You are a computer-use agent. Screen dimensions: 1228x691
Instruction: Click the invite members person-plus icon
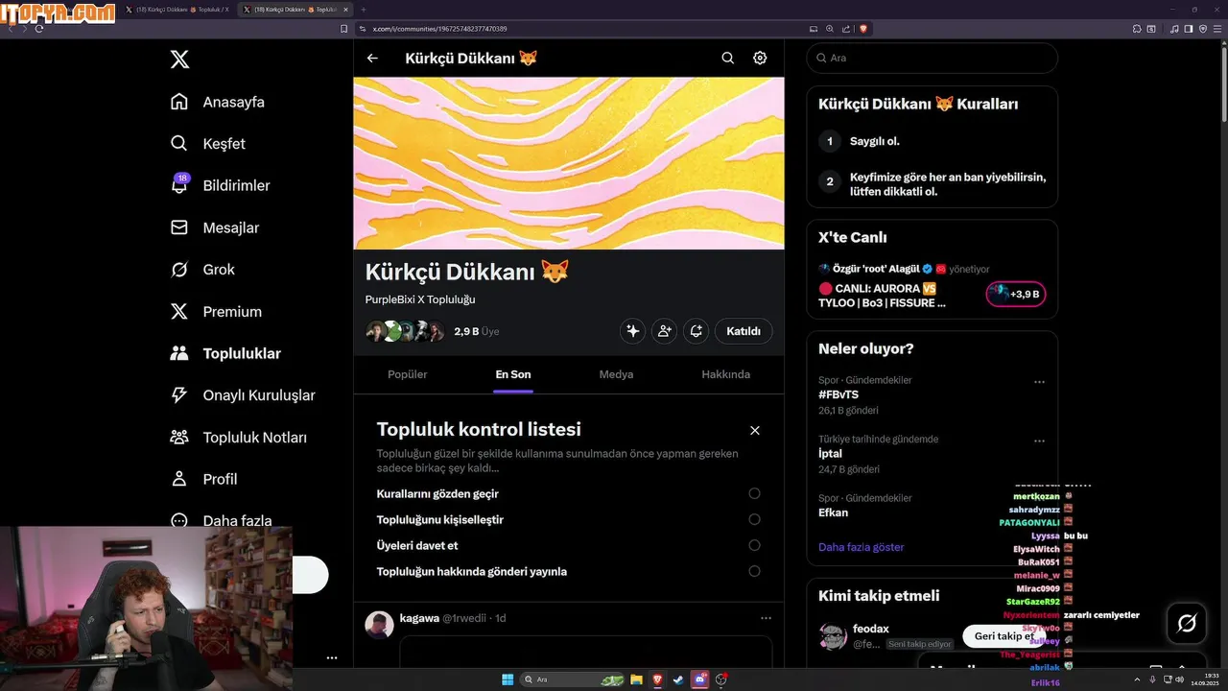(664, 331)
